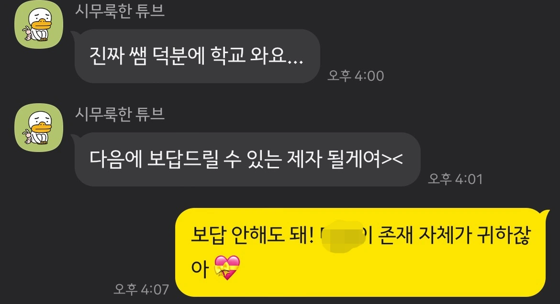Click '보답 안해도 돼!' text in yellow bubble

point(252,236)
